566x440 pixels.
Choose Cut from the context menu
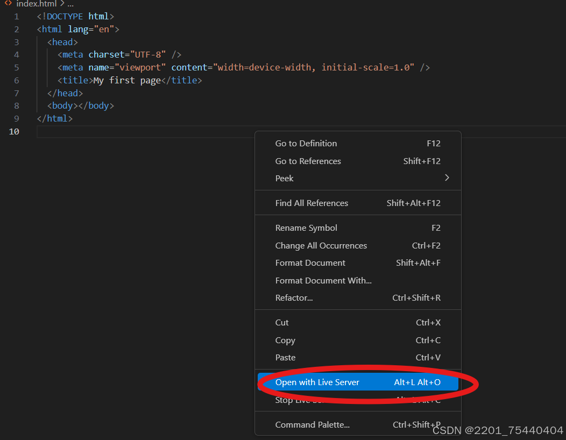[x=358, y=322]
